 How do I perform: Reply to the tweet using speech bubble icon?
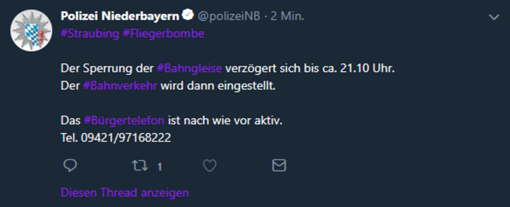click(x=69, y=166)
